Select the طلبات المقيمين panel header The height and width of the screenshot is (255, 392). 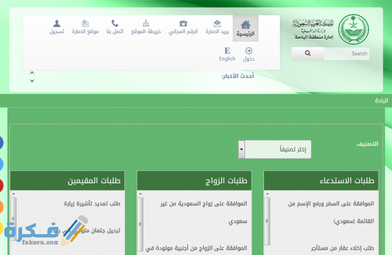(67, 180)
